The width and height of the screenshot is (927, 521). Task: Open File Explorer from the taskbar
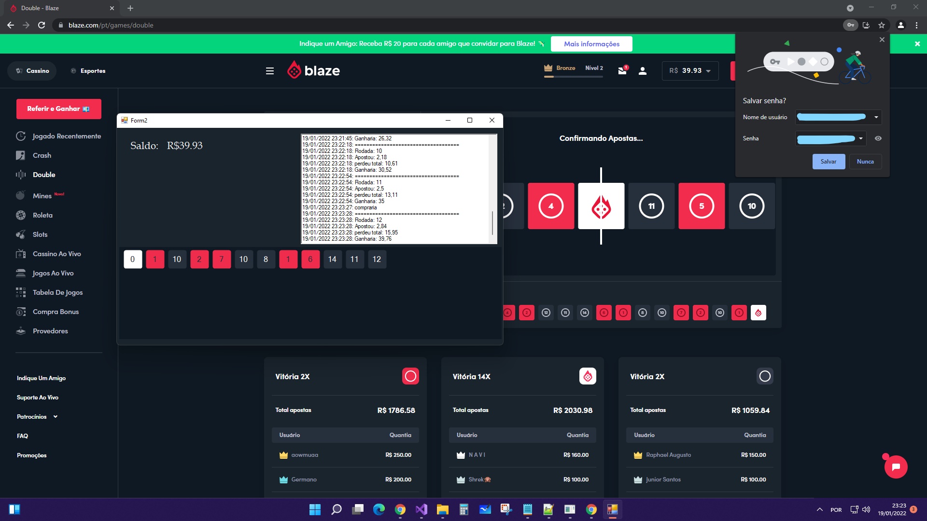point(443,509)
